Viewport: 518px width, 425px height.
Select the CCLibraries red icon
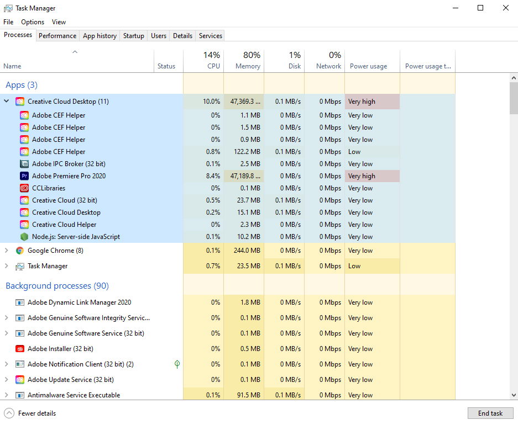click(x=24, y=188)
